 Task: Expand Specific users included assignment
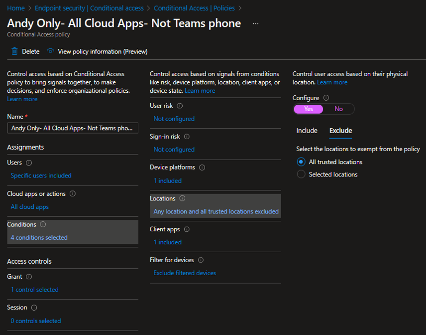[x=41, y=175]
